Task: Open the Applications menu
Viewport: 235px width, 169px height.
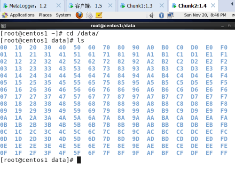Action: click(x=22, y=15)
